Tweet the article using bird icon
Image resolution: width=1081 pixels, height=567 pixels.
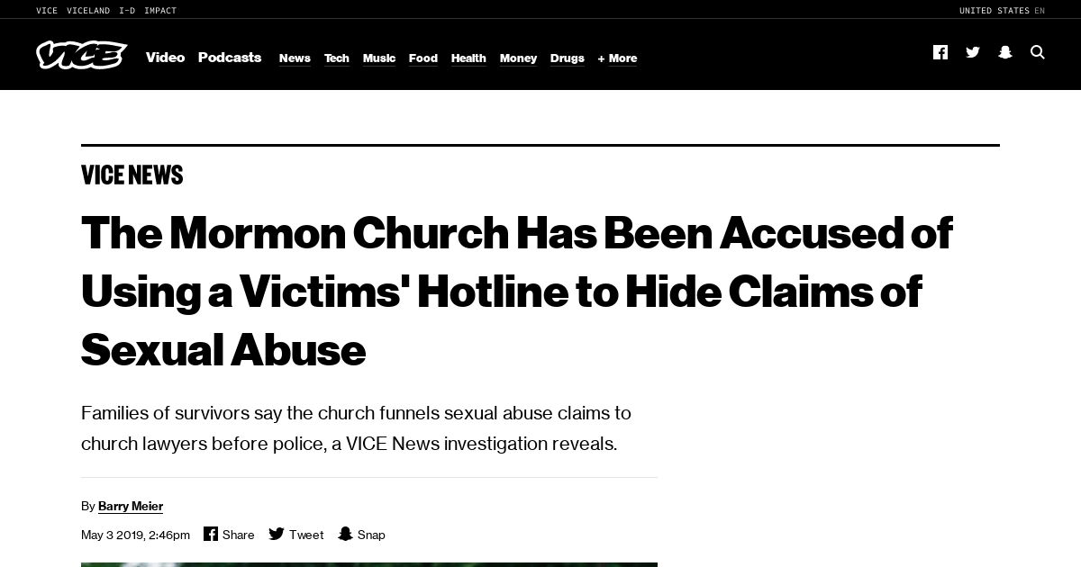[277, 534]
